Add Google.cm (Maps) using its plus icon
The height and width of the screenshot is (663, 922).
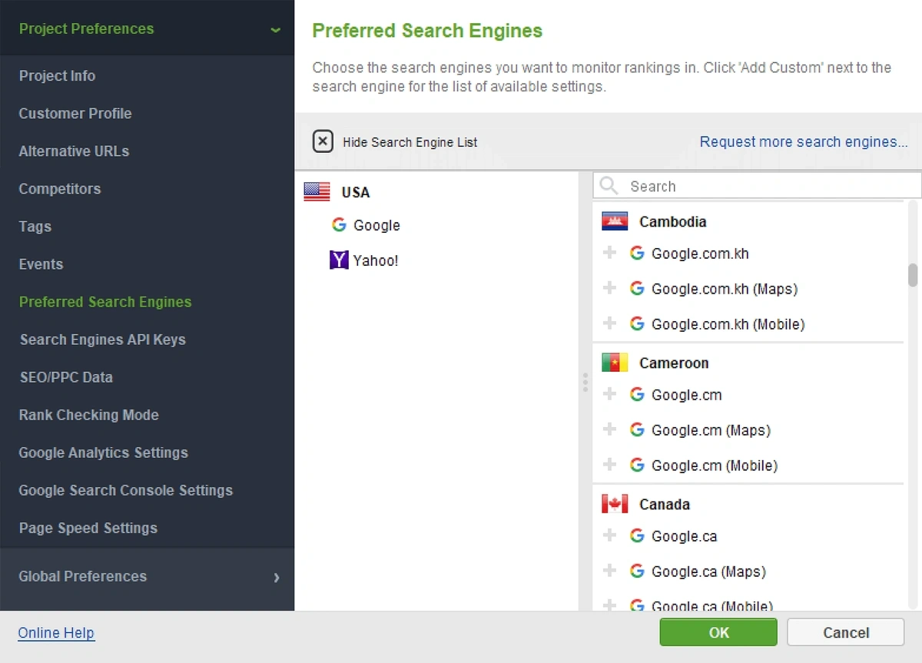610,429
